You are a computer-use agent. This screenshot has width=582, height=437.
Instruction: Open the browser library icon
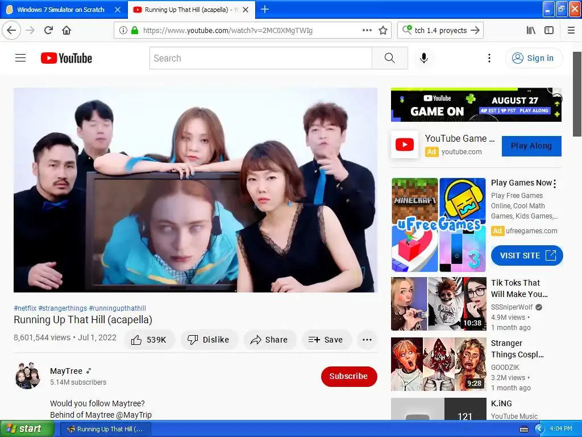point(531,31)
